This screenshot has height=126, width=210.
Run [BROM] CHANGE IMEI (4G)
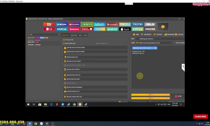95,97
